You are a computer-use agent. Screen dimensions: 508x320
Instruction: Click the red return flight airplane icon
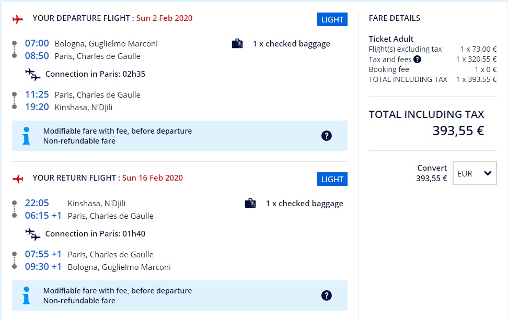tap(17, 179)
